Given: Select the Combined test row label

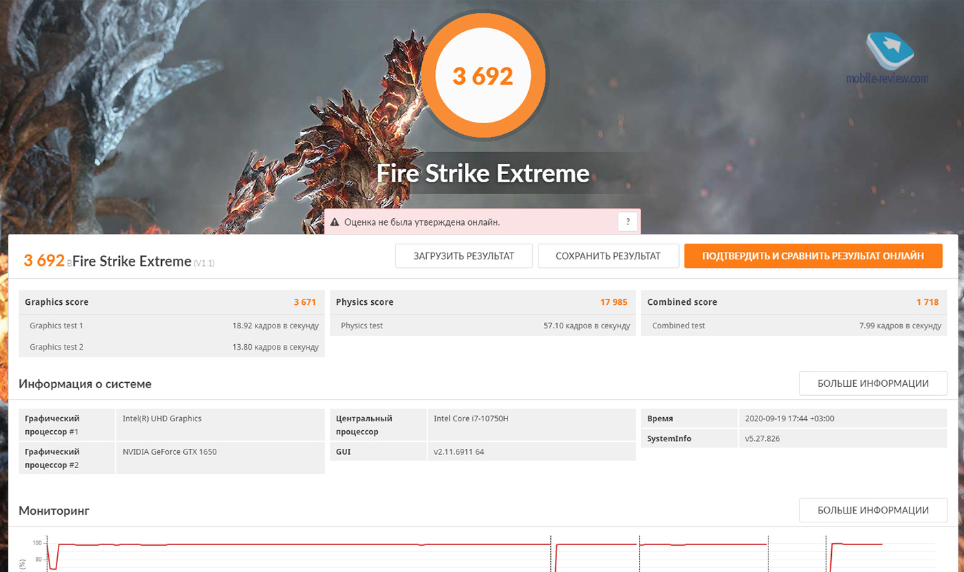Looking at the screenshot, I should (x=678, y=326).
